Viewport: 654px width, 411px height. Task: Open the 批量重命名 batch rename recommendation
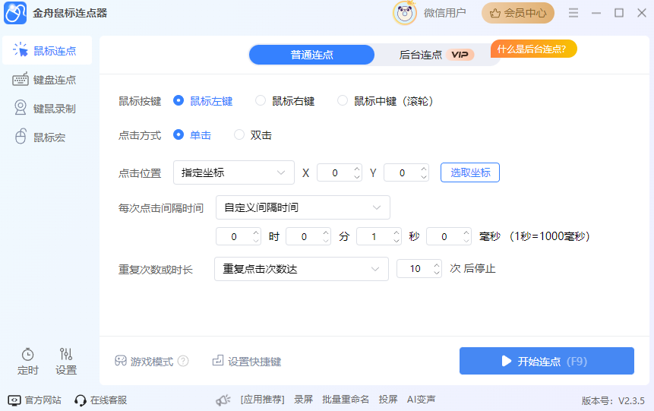(346, 400)
